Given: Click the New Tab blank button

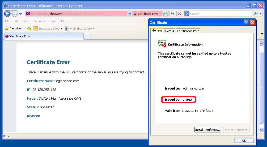Looking at the screenshot, I should click(x=87, y=36).
